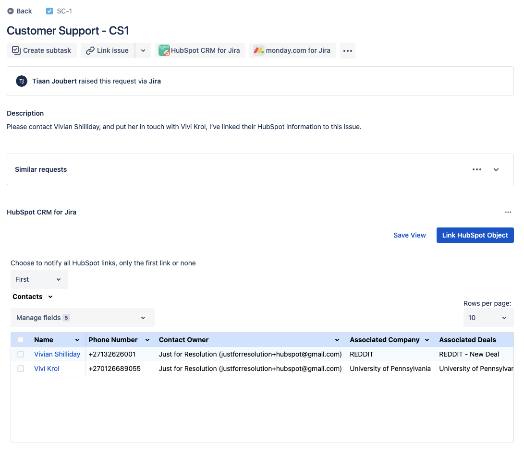Viewport: 524px width, 453px height.
Task: Click the Save View link
Action: [x=409, y=235]
